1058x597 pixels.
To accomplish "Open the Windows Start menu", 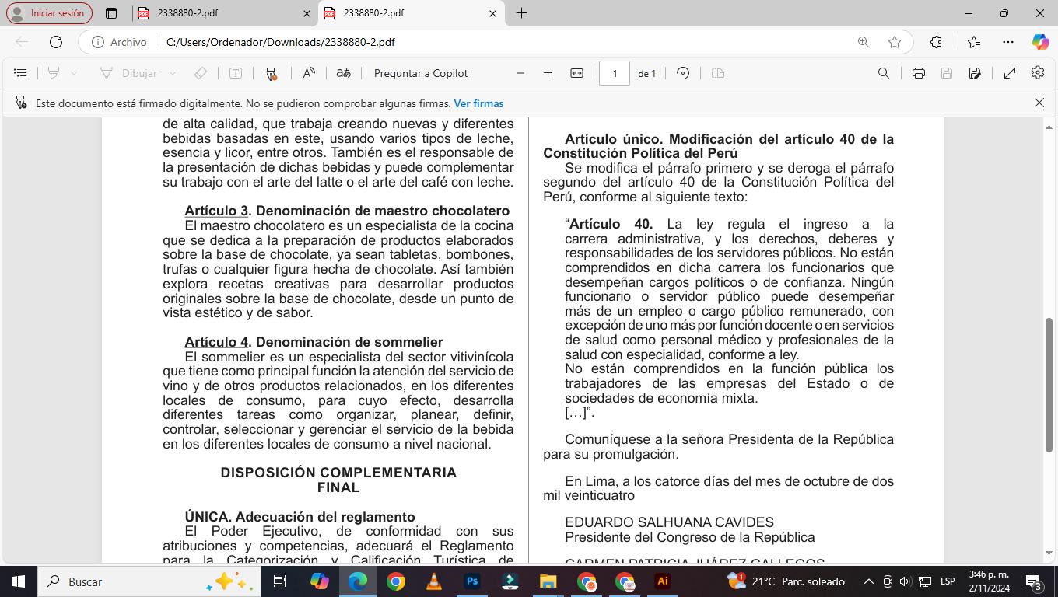I will [18, 581].
